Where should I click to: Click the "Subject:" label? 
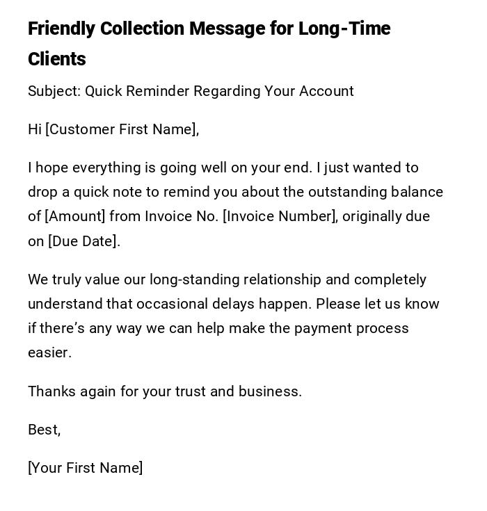click(54, 91)
